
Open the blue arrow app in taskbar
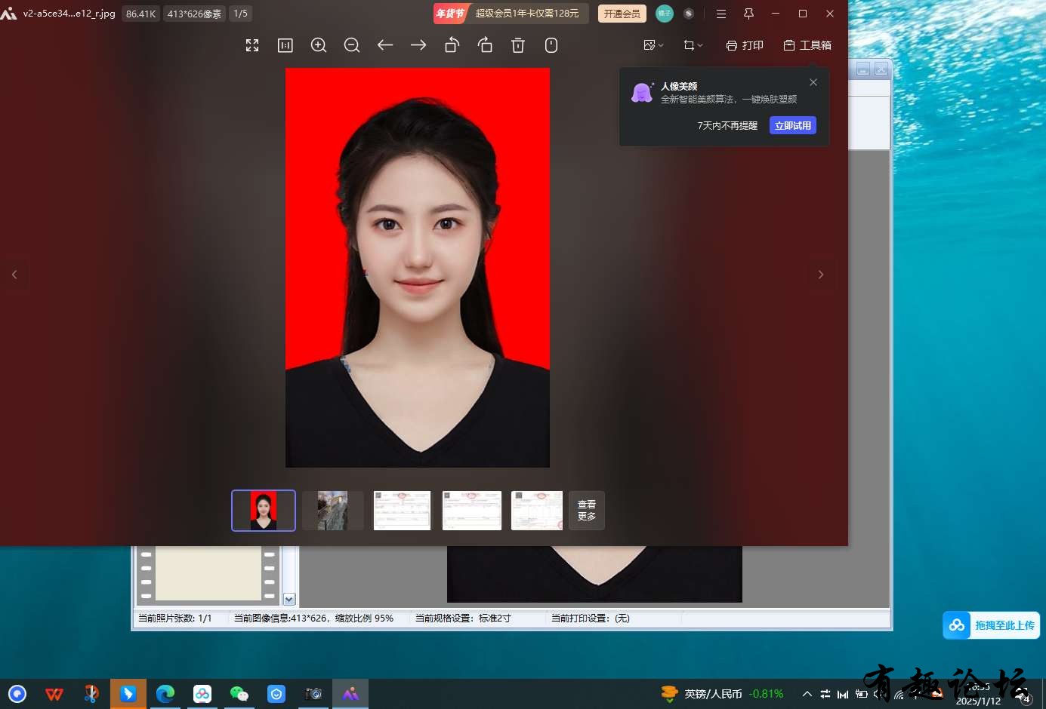(128, 694)
